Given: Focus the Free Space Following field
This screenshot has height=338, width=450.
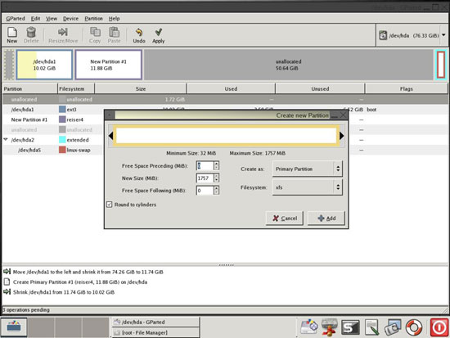Looking at the screenshot, I should point(205,191).
